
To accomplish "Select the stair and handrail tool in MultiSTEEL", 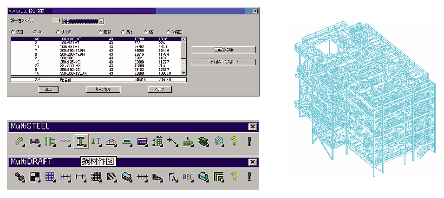I will tap(19, 141).
